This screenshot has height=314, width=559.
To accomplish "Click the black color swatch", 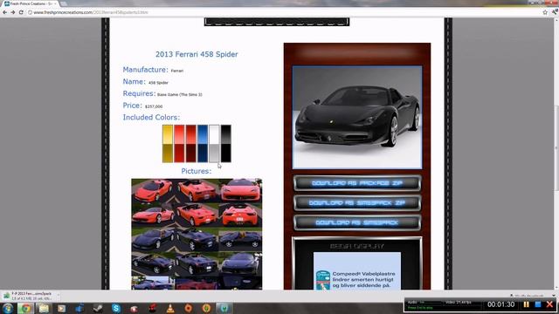I will (225, 143).
